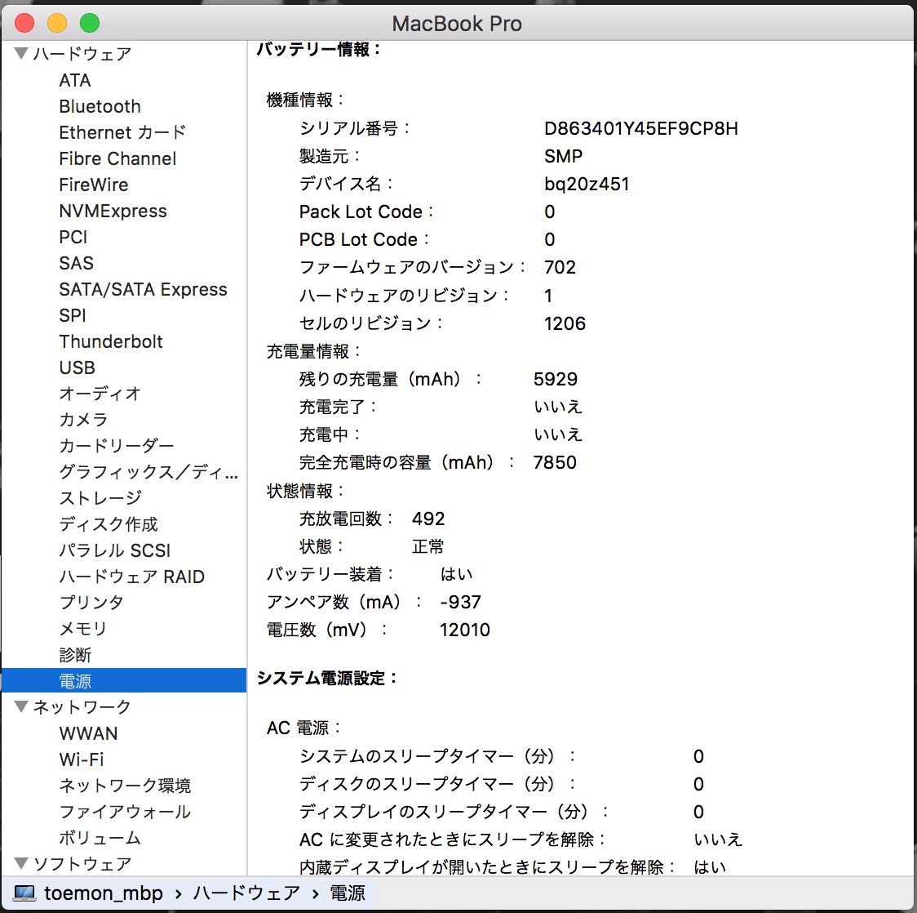Open SATA/SATA Express in the sidebar
This screenshot has height=913, width=917.
[x=144, y=289]
